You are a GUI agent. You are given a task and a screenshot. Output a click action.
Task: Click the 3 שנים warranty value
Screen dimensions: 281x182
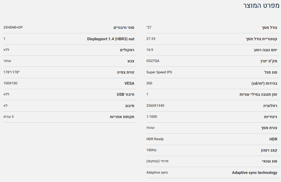8,116
